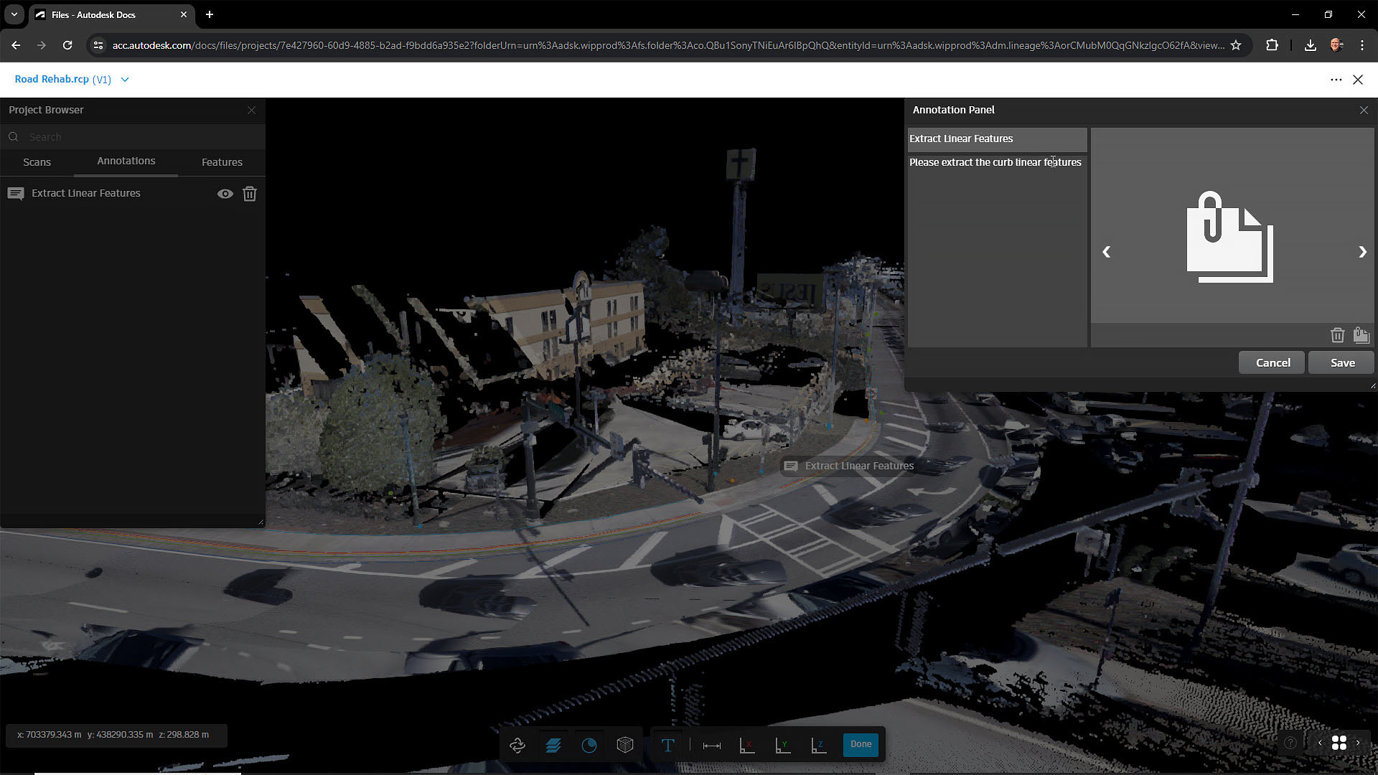The image size is (1378, 775).
Task: Switch to the Scans tab
Action: pos(37,162)
